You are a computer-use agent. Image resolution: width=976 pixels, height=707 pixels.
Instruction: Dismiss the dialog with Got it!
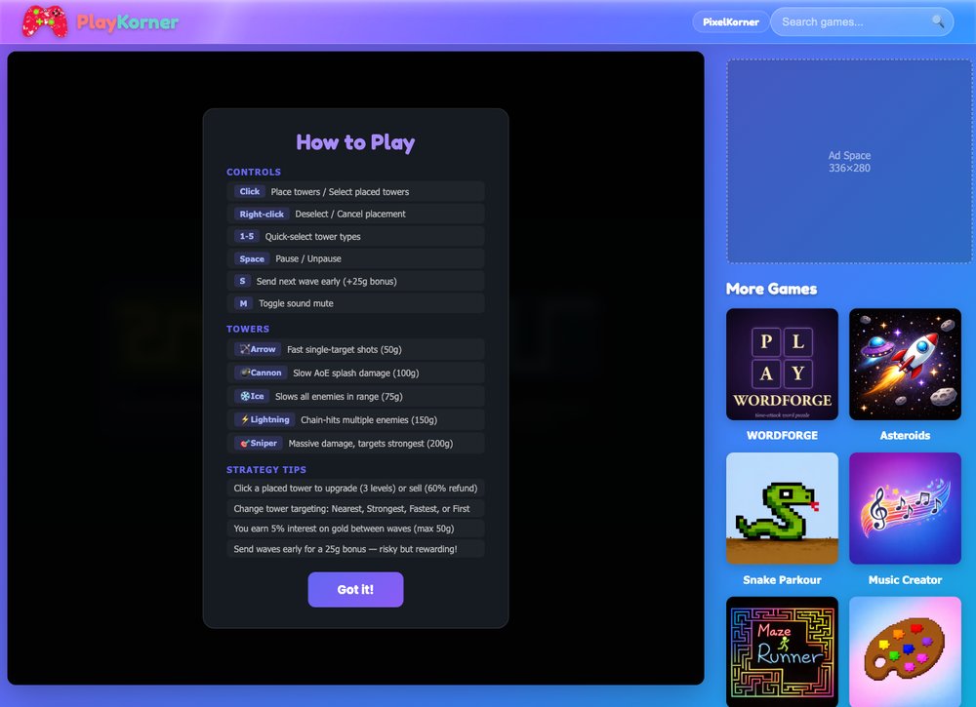(x=355, y=589)
